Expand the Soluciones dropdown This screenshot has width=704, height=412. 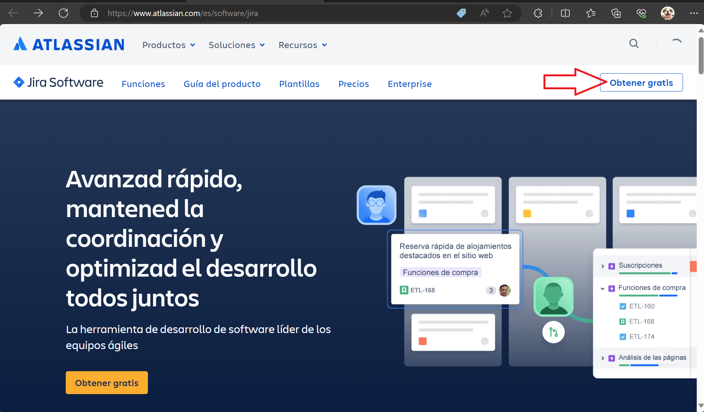(237, 45)
